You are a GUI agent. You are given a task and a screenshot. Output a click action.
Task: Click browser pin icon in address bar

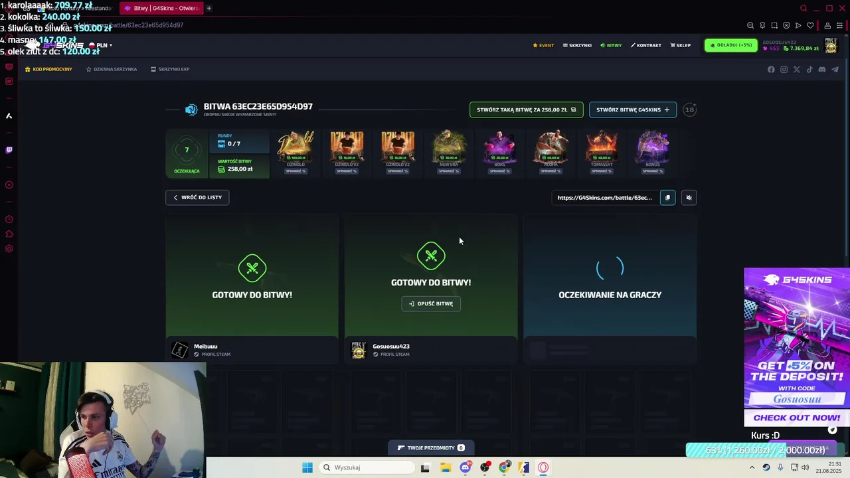[762, 25]
